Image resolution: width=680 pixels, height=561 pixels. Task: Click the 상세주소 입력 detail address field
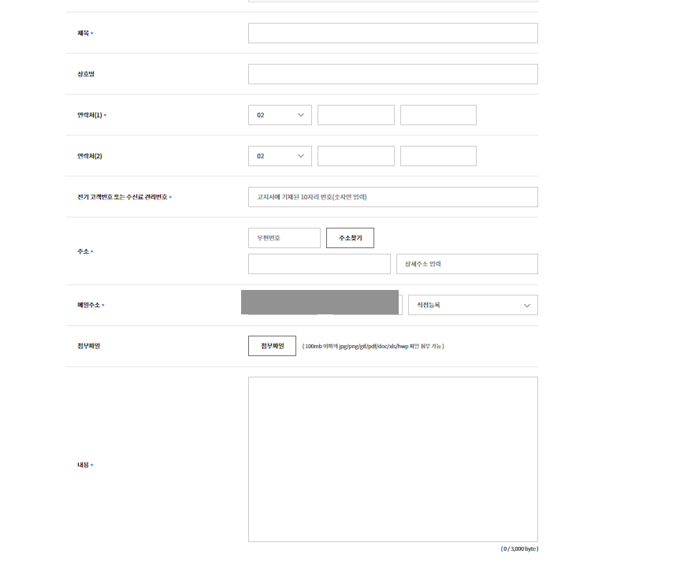[467, 264]
